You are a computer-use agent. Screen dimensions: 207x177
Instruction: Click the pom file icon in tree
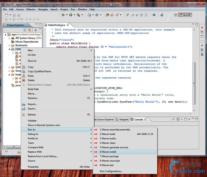(x=13, y=85)
